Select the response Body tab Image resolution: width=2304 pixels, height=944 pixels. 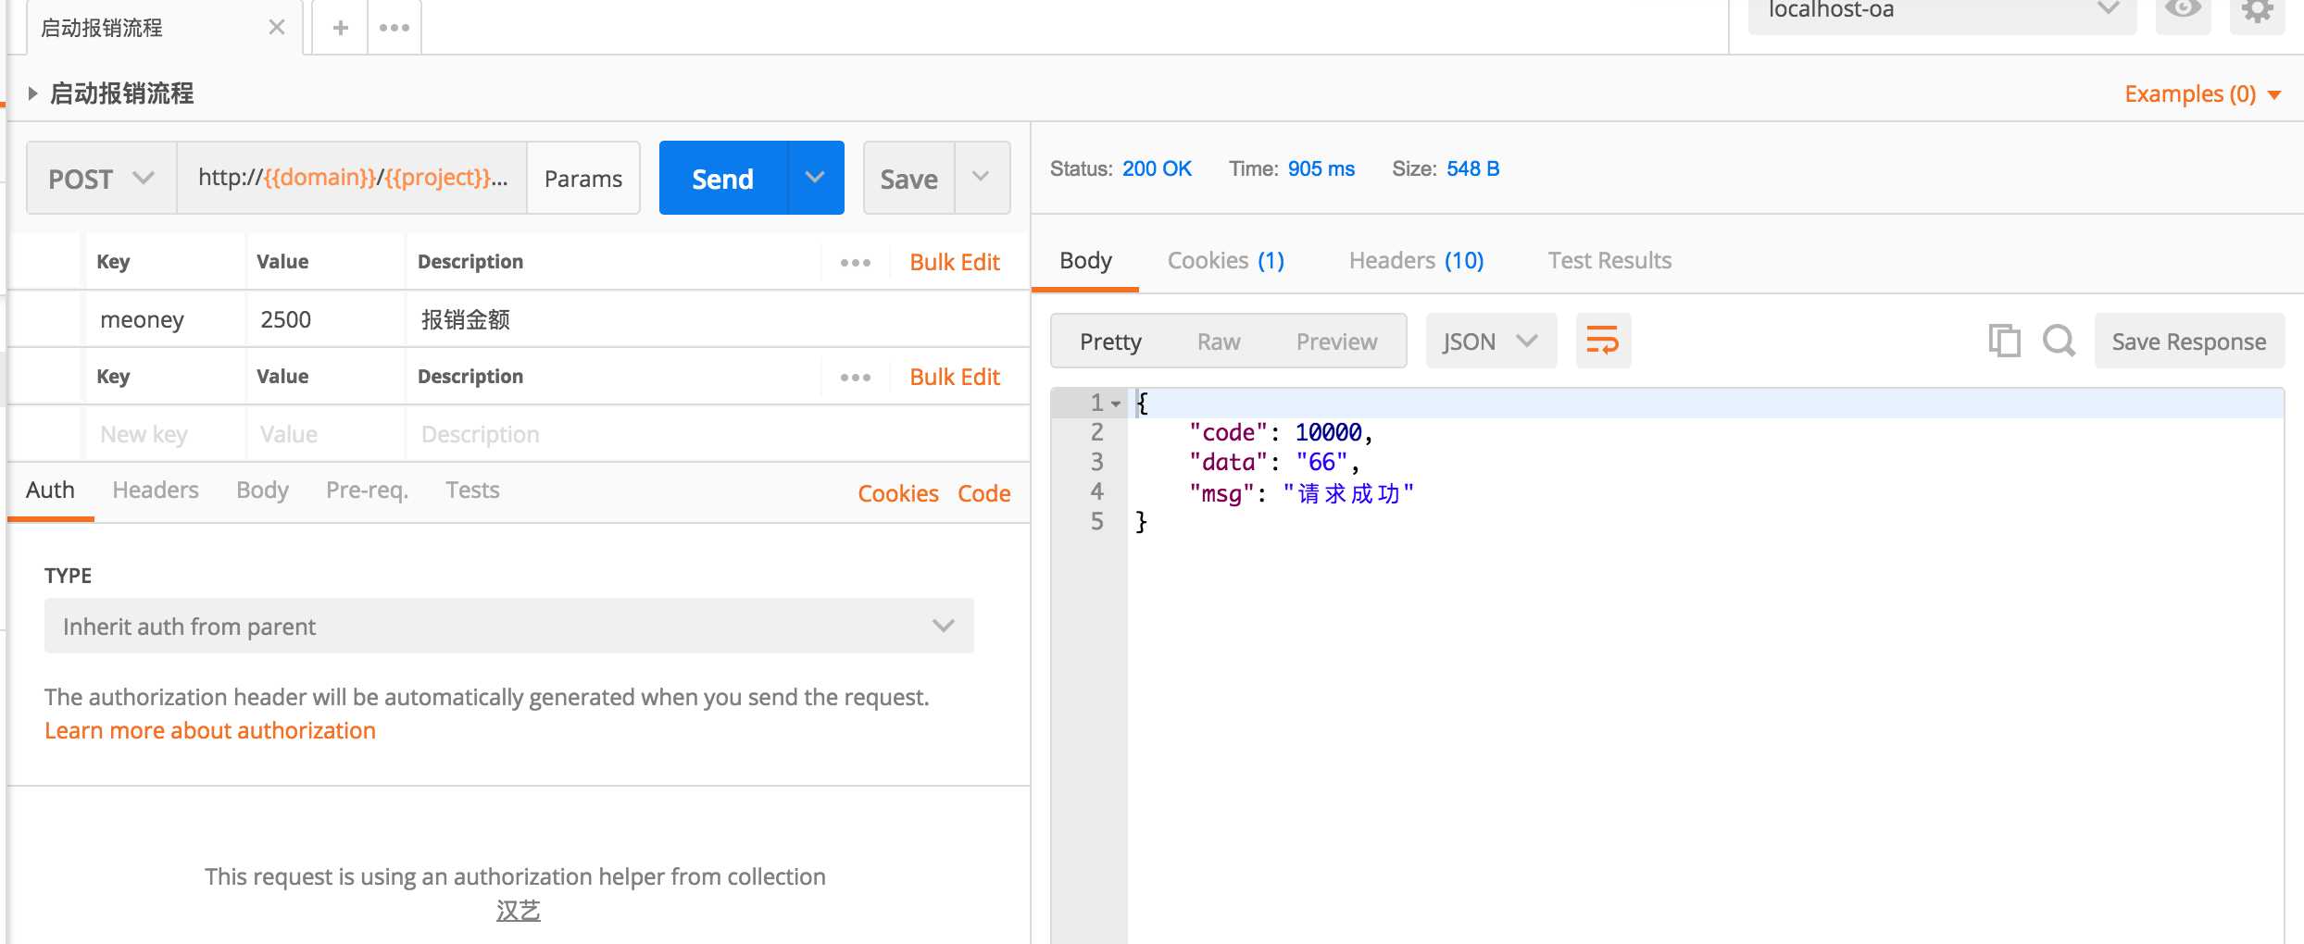[x=1085, y=261]
